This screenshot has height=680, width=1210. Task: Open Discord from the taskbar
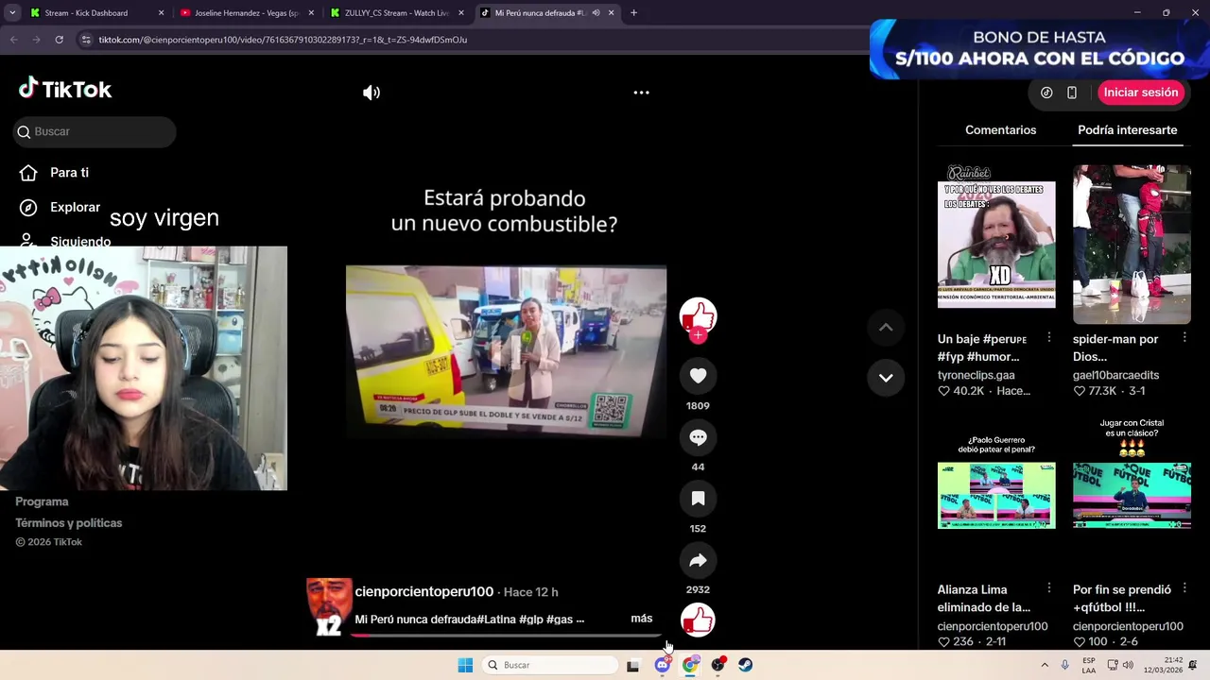(662, 665)
